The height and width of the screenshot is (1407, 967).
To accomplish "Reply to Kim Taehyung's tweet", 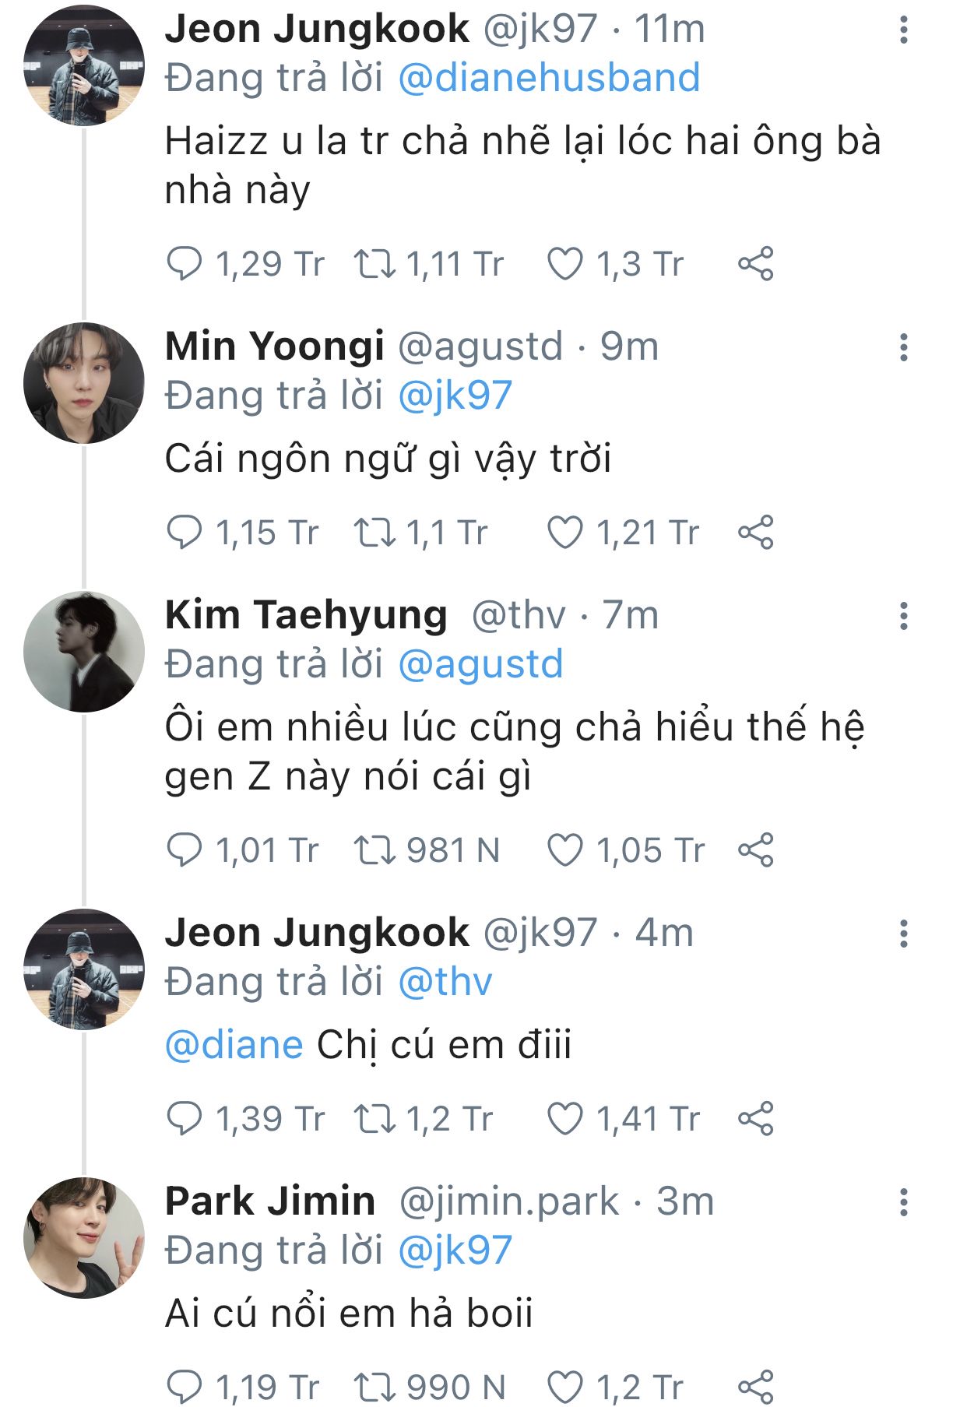I will click(185, 850).
